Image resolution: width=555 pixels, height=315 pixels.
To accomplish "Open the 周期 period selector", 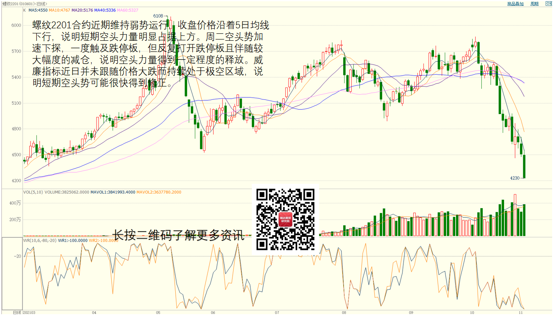I will point(534,4).
